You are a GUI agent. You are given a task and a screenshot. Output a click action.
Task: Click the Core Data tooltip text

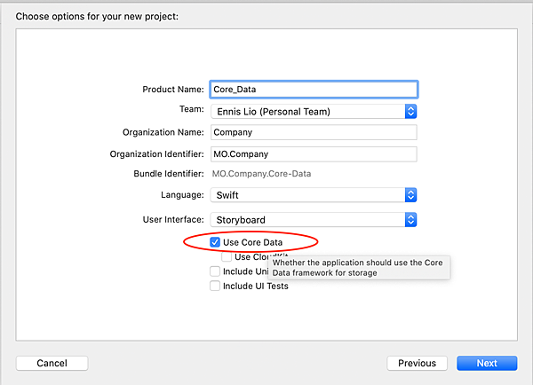pyautogui.click(x=358, y=268)
